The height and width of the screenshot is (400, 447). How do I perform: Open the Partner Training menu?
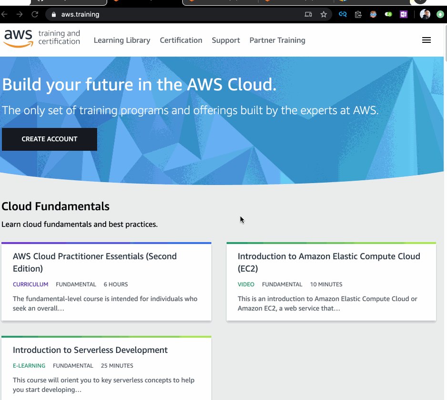[x=277, y=40]
